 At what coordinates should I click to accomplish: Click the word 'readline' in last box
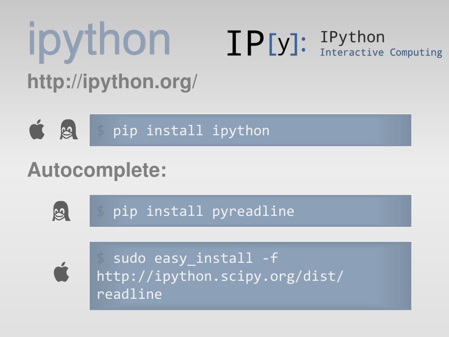pyautogui.click(x=129, y=294)
